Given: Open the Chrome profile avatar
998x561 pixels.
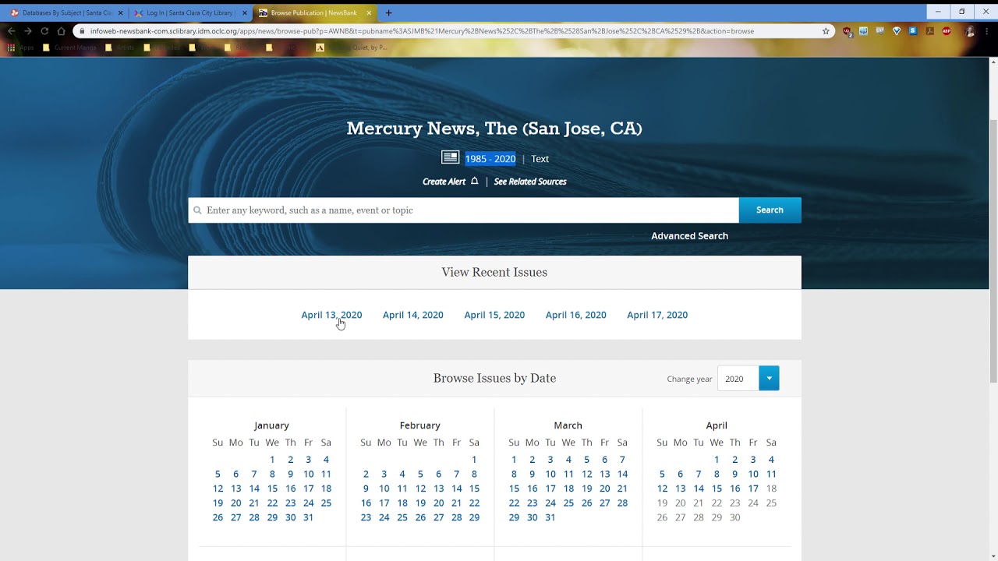Looking at the screenshot, I should point(970,31).
